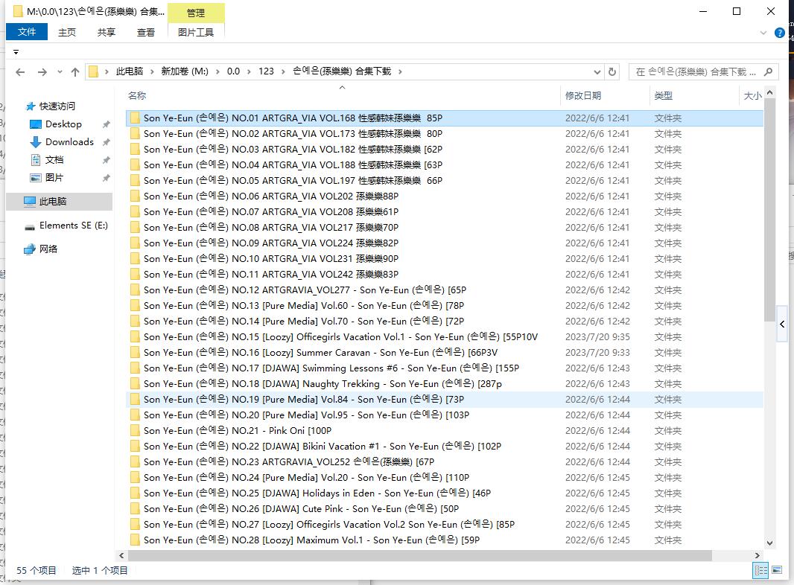Screen dimensions: 794x585
Task: Switch to the 查看 ribbon tab
Action: pyautogui.click(x=146, y=33)
